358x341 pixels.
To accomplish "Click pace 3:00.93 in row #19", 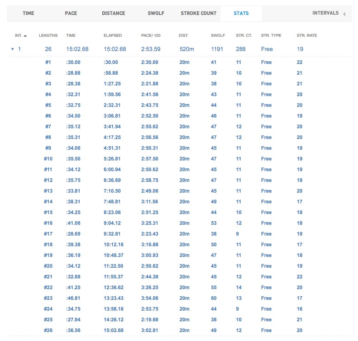I will [149, 256].
